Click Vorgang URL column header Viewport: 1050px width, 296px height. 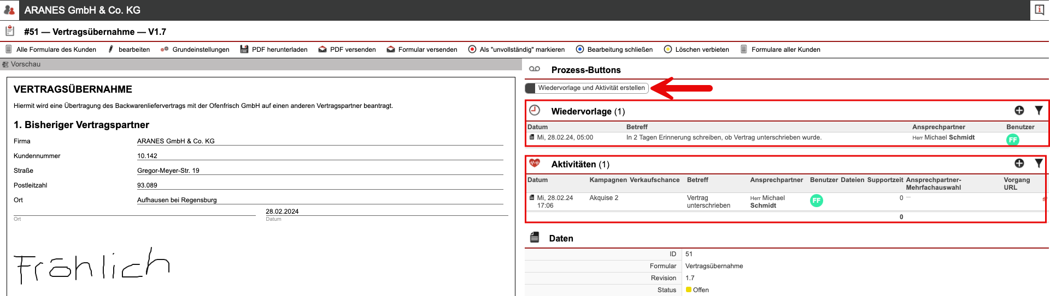[1017, 184]
